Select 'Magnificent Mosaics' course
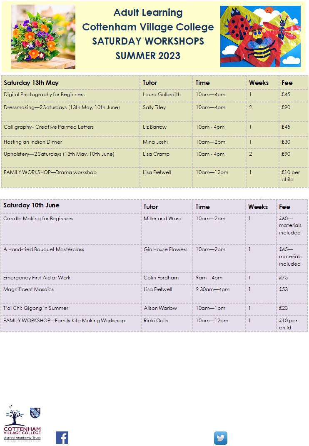Viewport: 309px width, 446px height. [x=28, y=289]
